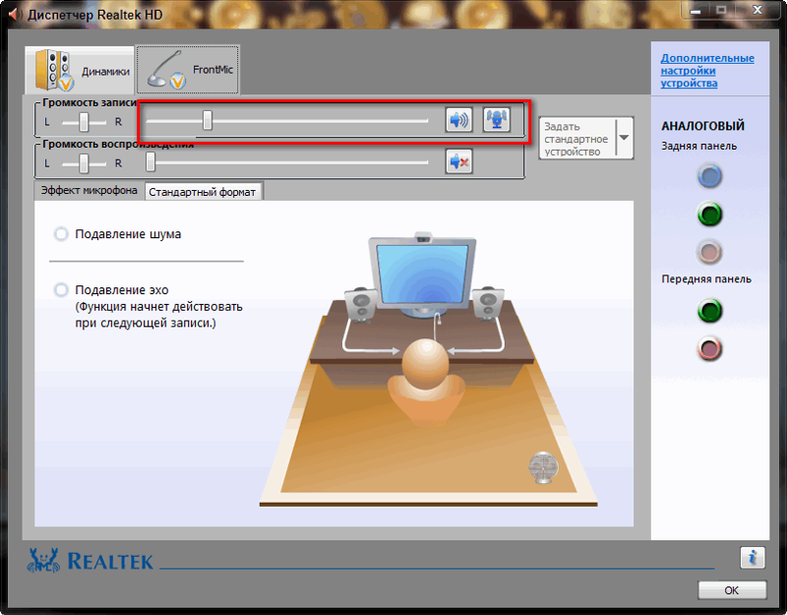Switch to the FrontMic tab
This screenshot has width=787, height=615.
coord(188,69)
